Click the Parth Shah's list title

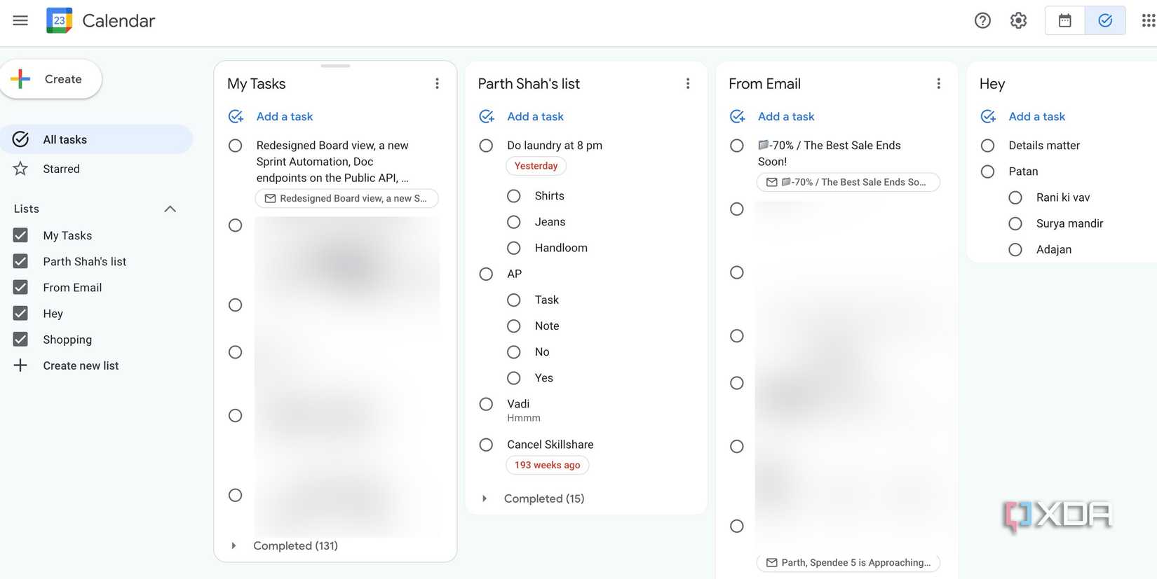coord(529,83)
